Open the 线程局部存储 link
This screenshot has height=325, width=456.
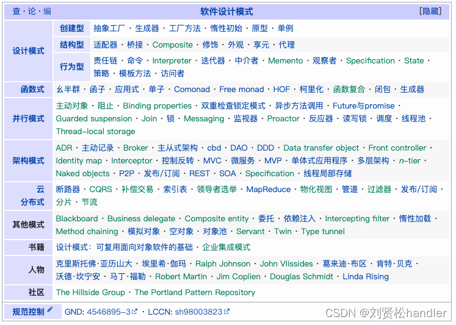click(328, 174)
